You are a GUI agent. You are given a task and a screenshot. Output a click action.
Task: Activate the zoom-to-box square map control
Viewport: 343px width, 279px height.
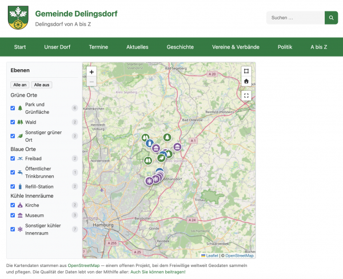(246, 71)
